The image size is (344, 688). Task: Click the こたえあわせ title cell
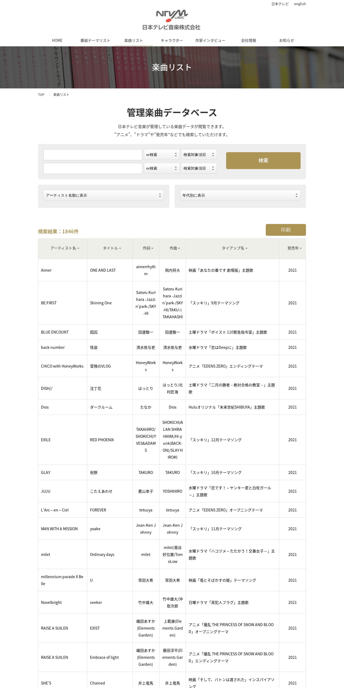click(x=110, y=491)
